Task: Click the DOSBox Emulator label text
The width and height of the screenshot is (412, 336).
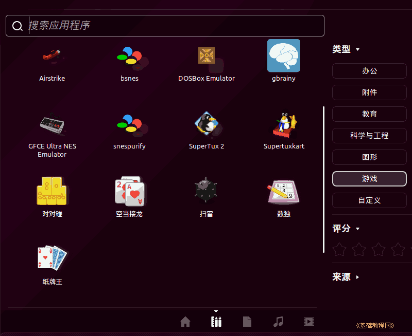Action: [x=207, y=79]
